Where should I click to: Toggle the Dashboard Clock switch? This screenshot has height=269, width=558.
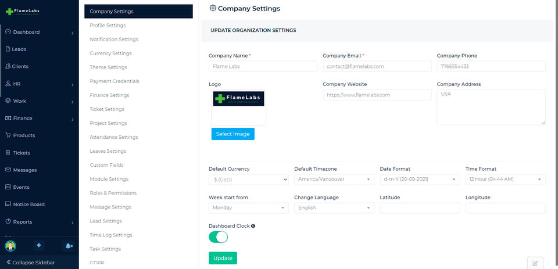(218, 237)
